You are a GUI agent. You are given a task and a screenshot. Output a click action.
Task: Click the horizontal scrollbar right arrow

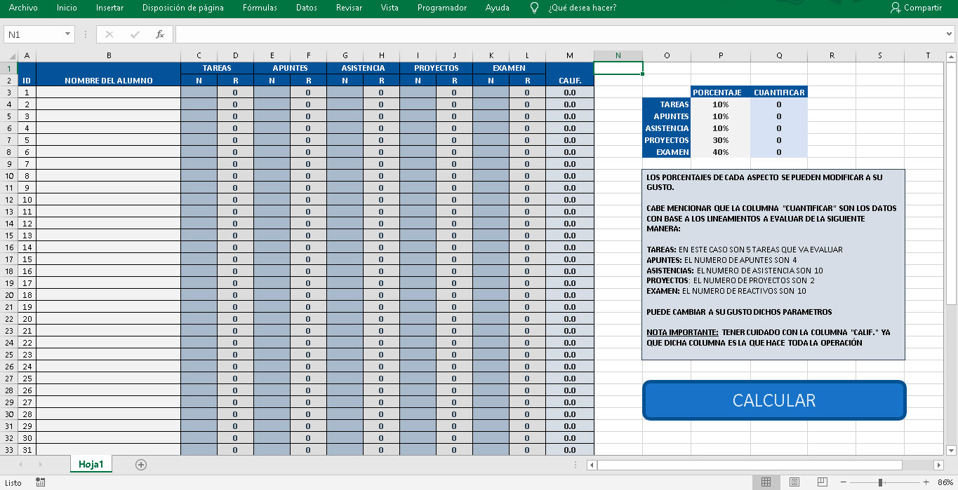(x=939, y=465)
